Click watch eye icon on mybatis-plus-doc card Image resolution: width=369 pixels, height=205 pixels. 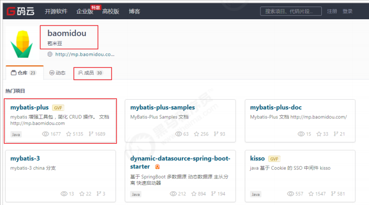(301, 134)
